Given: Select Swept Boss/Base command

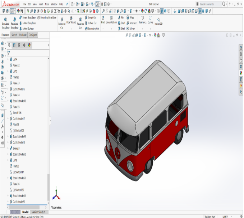Looking at the screenshot, I should [x=27, y=18].
